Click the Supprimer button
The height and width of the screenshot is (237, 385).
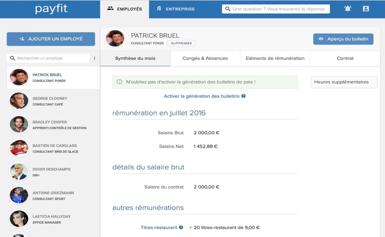click(x=182, y=43)
